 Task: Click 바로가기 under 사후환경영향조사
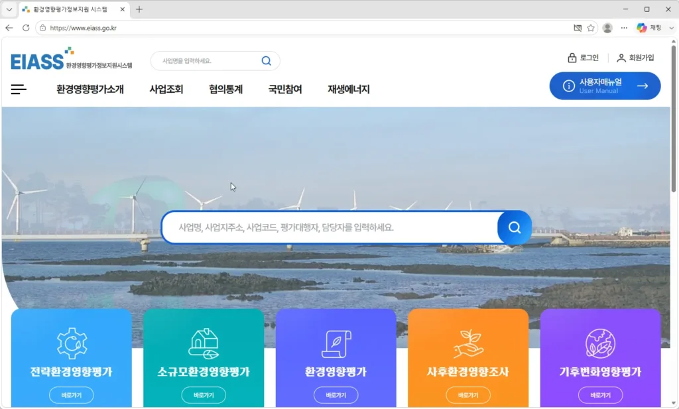coord(468,394)
